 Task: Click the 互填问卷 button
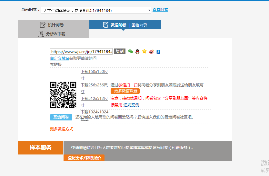(61, 117)
